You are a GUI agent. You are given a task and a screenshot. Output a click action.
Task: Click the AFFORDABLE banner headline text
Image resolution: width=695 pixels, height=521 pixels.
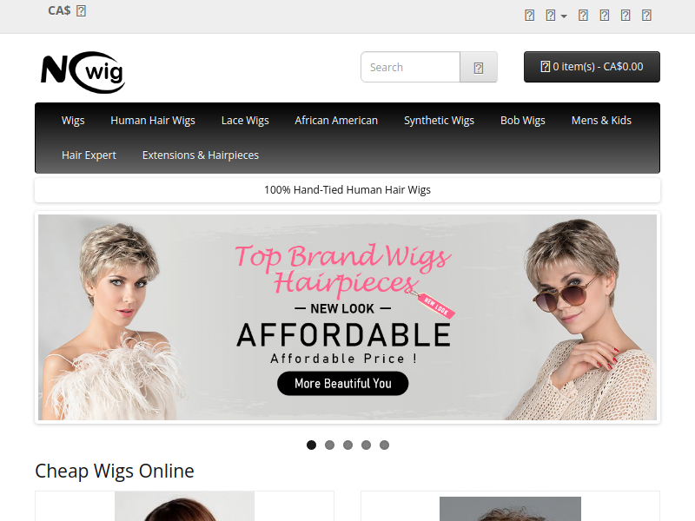344,334
